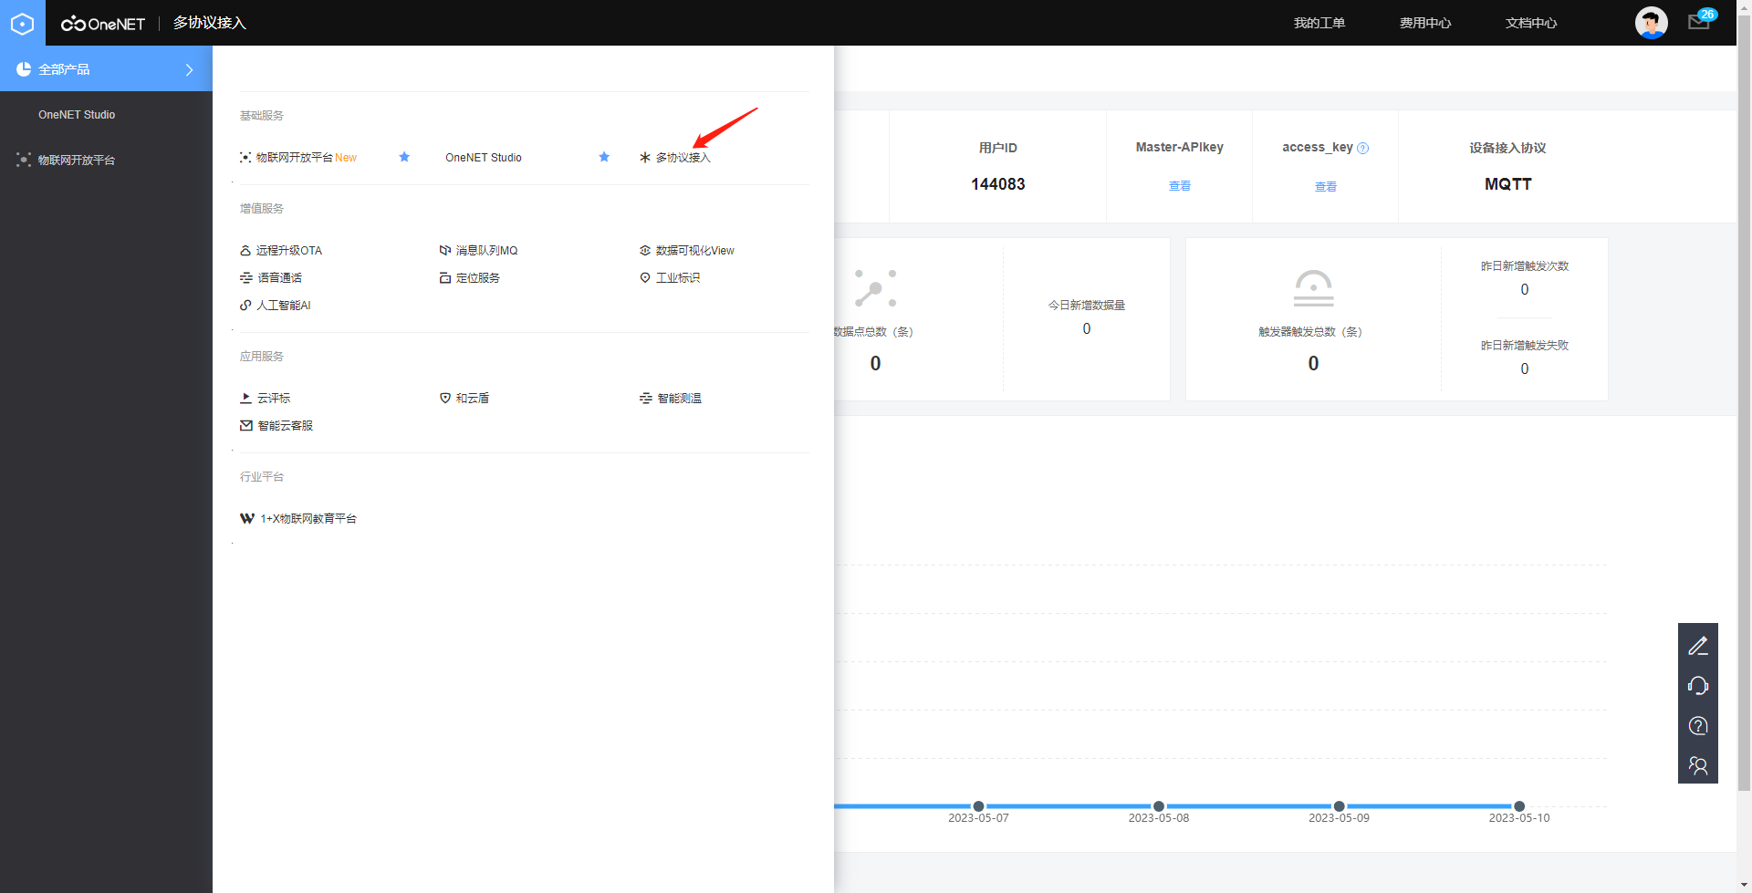This screenshot has width=1752, height=893.
Task: Select 全部产品 in the sidebar
Action: pos(106,69)
